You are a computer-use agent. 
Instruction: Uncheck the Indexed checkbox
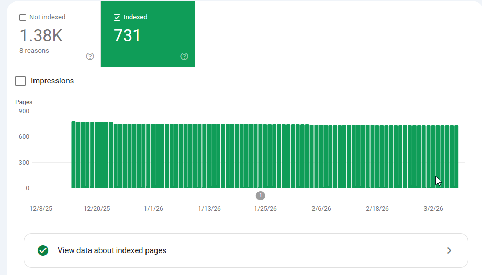pyautogui.click(x=117, y=17)
